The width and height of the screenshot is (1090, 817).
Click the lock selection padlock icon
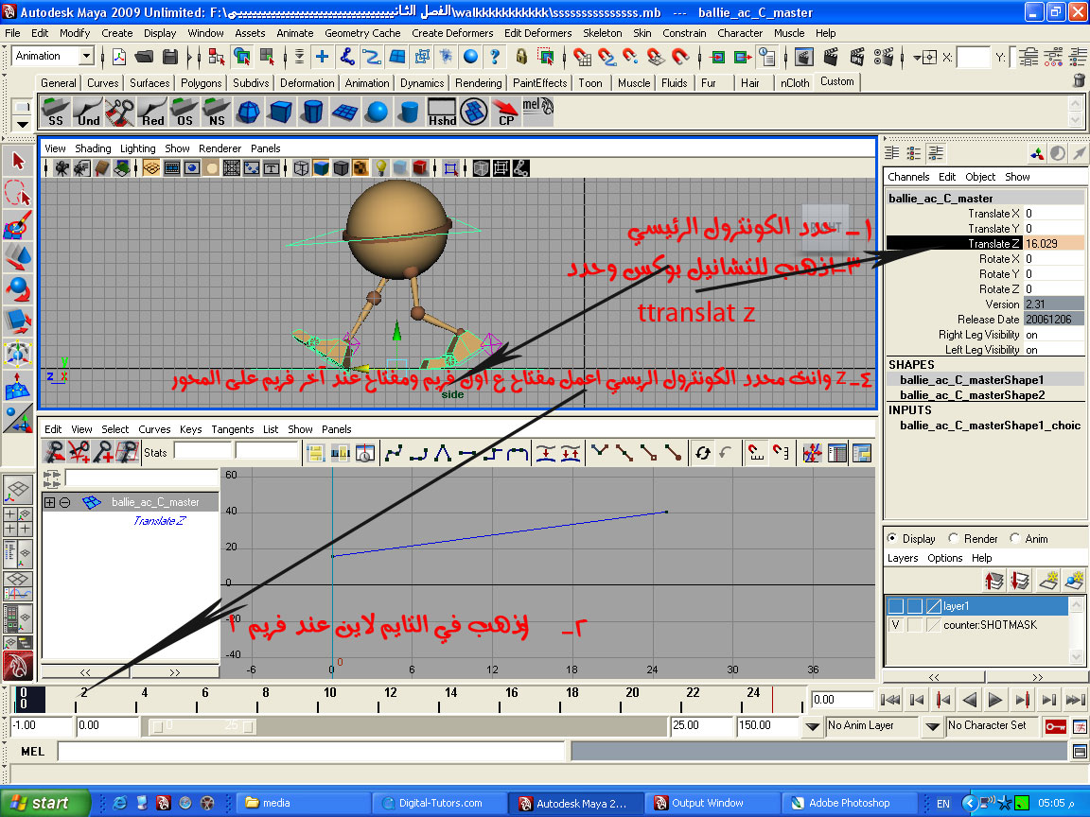520,57
